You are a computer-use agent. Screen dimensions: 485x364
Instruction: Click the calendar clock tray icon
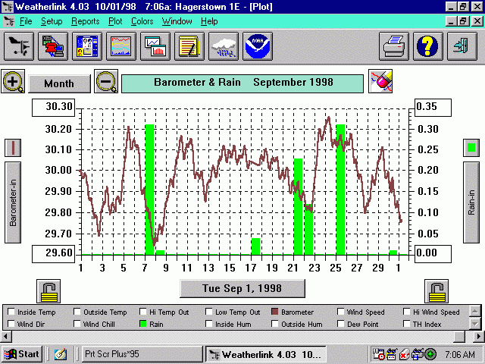(x=379, y=354)
